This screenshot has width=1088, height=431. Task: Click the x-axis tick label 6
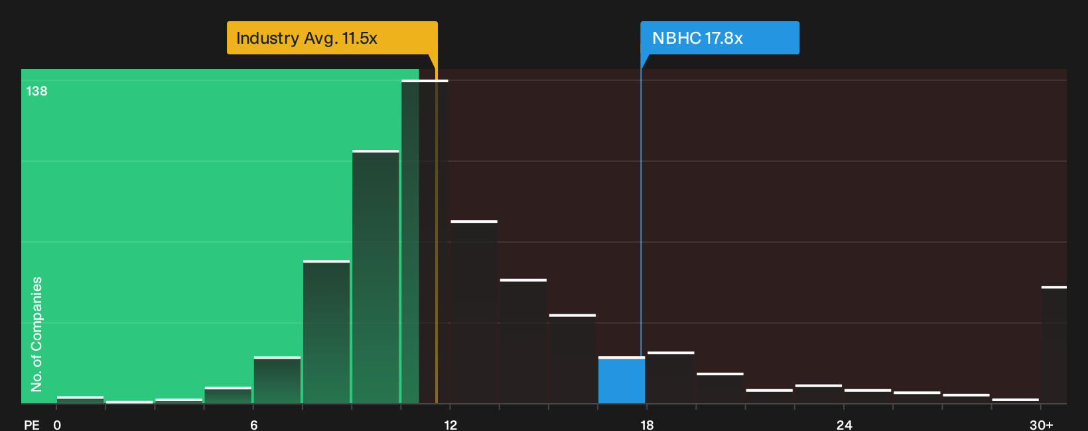coord(254,425)
